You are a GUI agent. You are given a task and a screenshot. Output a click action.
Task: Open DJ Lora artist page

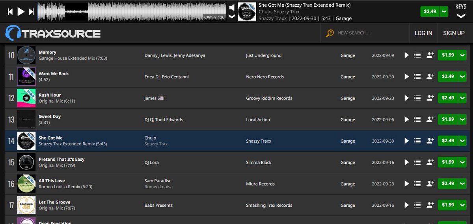pyautogui.click(x=152, y=162)
